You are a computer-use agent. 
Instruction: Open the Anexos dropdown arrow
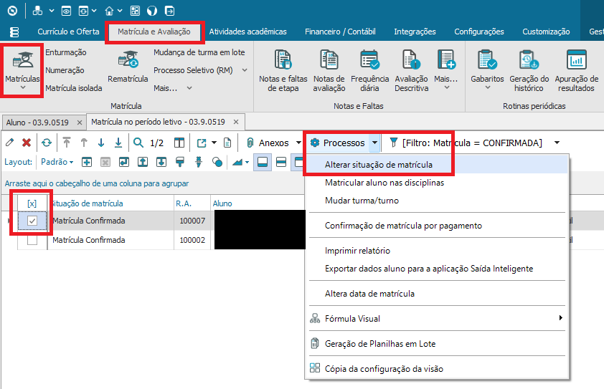298,143
